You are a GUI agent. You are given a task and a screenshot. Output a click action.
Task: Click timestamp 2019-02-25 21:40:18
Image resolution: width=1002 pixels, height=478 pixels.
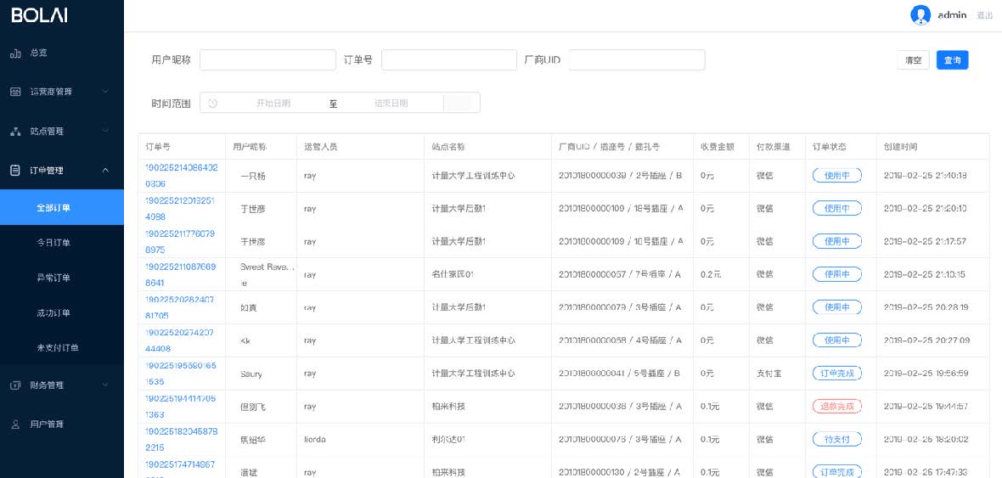926,175
